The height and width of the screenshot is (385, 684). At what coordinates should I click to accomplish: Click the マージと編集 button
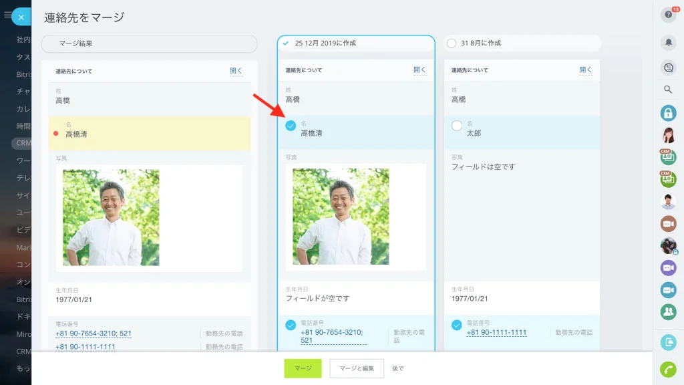coord(357,368)
